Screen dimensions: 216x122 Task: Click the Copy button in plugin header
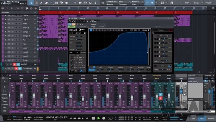point(93,26)
